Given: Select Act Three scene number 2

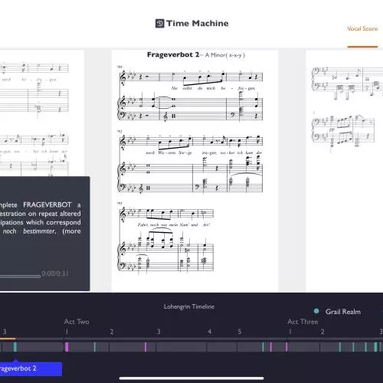Looking at the screenshot, I should coord(322,332).
